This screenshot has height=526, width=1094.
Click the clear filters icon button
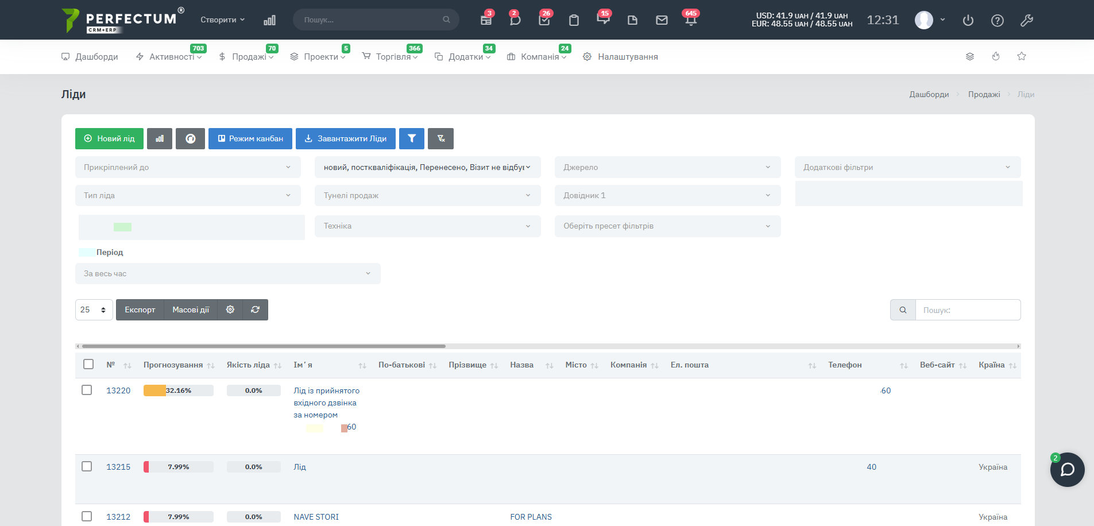pyautogui.click(x=440, y=138)
